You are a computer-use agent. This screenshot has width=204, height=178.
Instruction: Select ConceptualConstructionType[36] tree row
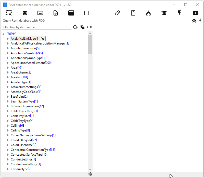[x=33, y=150]
